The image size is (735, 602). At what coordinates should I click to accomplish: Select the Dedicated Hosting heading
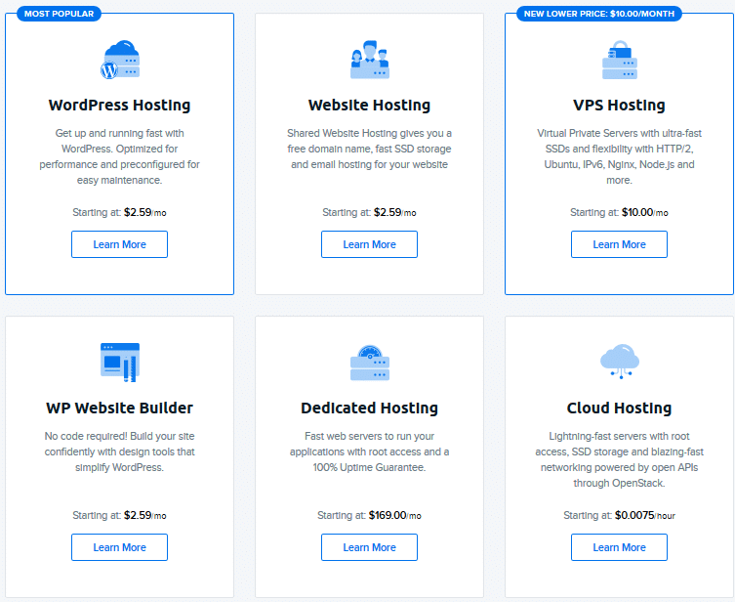pos(369,408)
